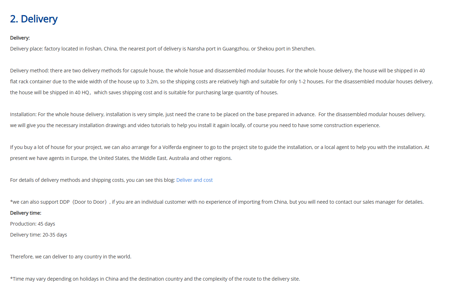Click the "Delivery place: factory located in Foshan" line
This screenshot has height=287, width=458.
coord(163,49)
